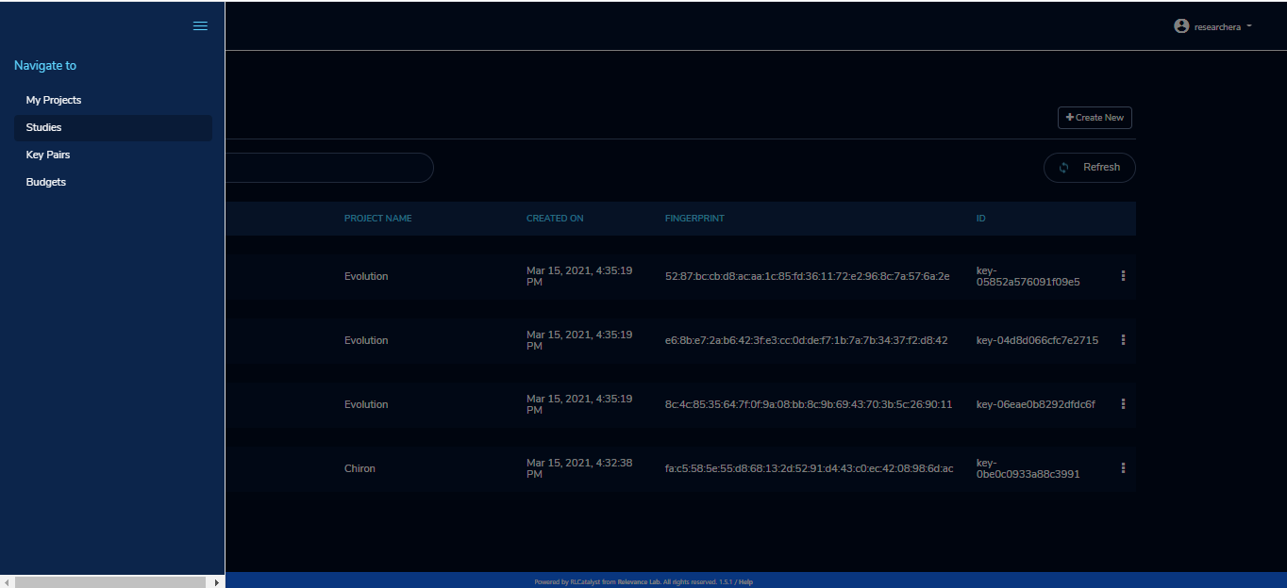This screenshot has height=588, width=1287.
Task: Collapse sidebar using hamburger menu icon
Action: coord(200,26)
